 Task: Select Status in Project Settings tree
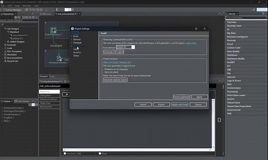point(76,56)
